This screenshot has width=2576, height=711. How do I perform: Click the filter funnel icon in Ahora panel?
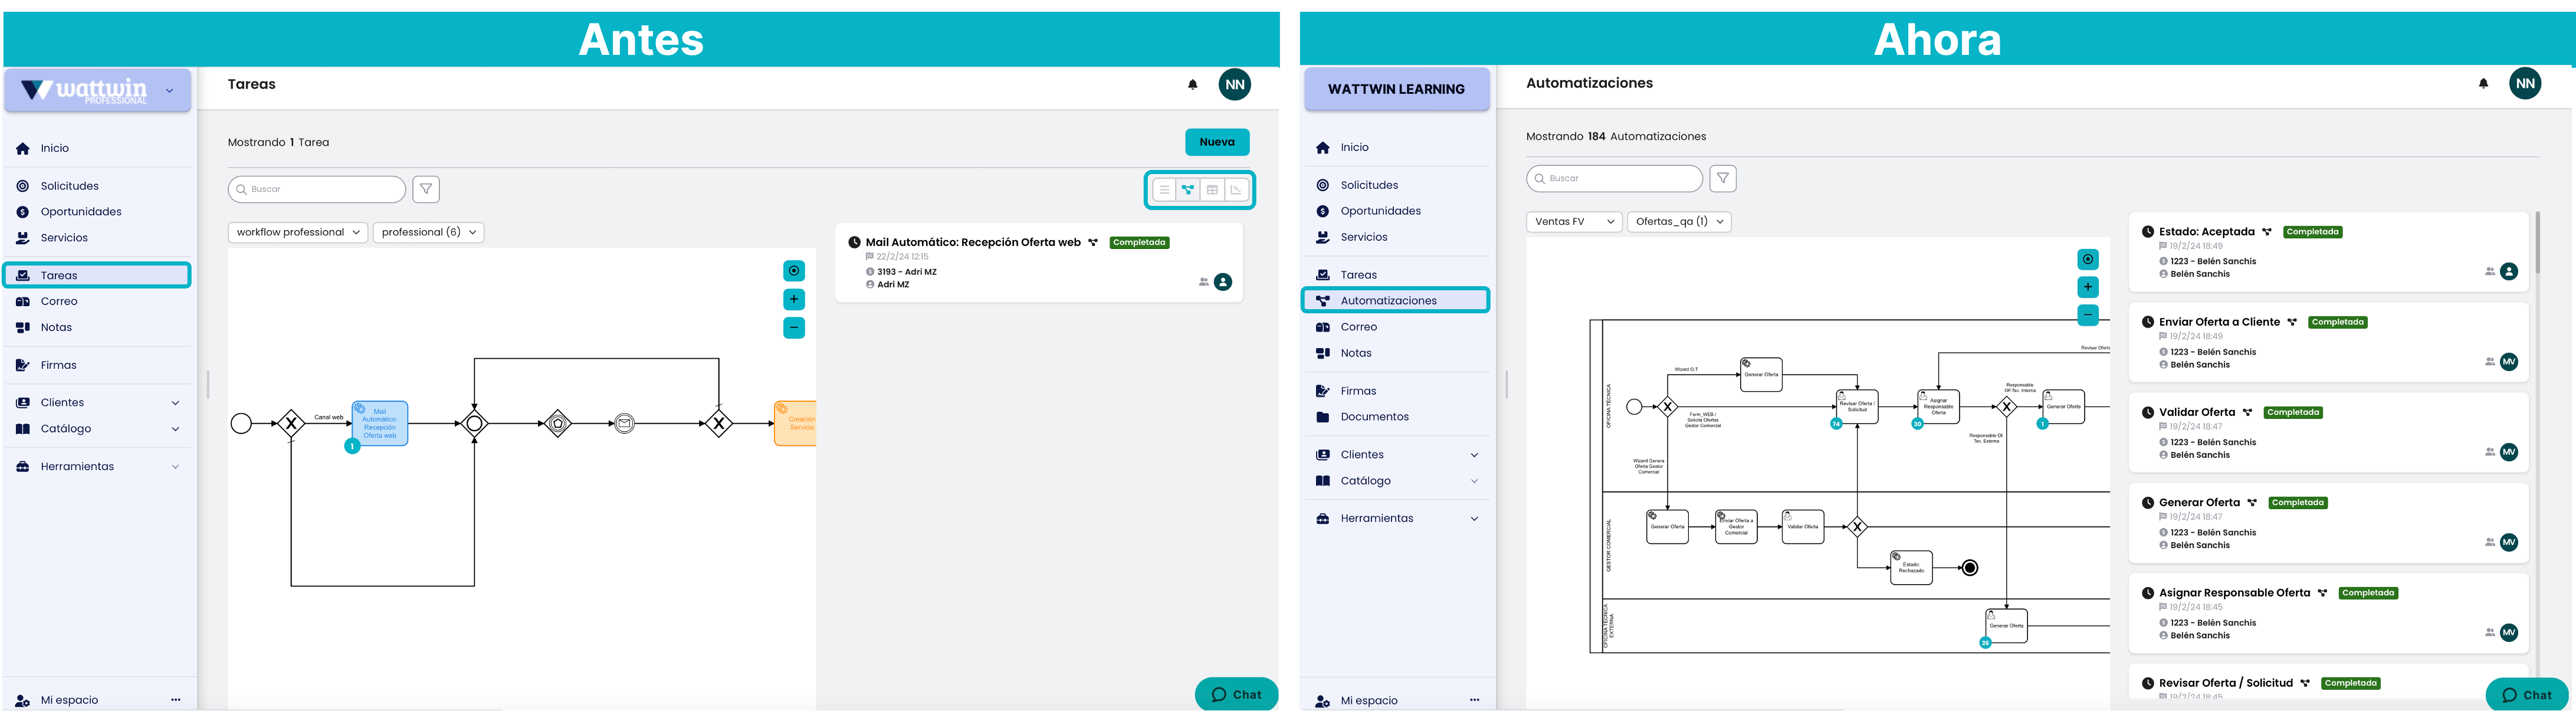click(1723, 178)
